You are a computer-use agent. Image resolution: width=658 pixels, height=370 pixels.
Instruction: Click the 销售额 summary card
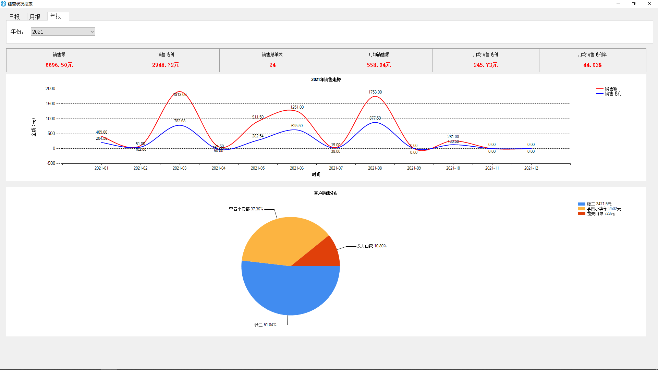(x=59, y=60)
